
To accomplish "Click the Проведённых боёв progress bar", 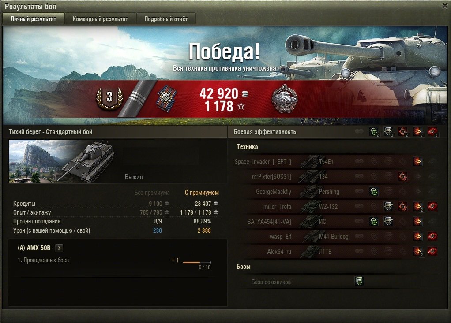I will 197,262.
